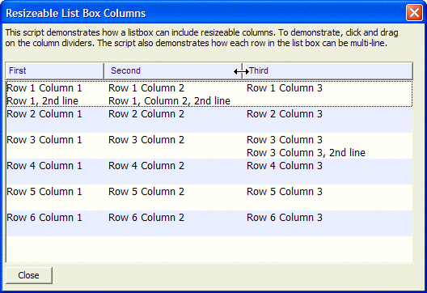Click the Second column header
Image resolution: width=427 pixels, height=293 pixels.
[172, 71]
